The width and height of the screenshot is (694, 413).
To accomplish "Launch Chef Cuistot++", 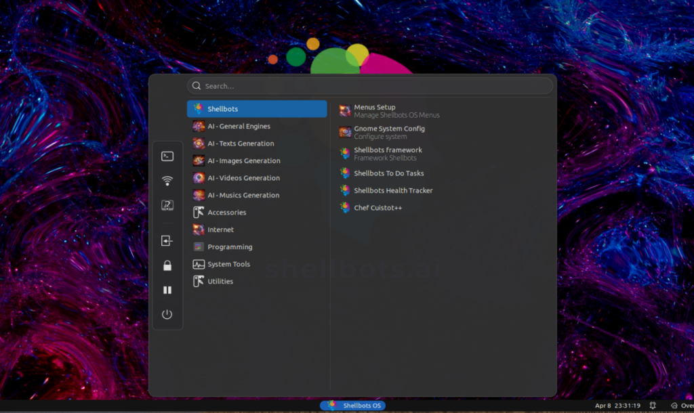I will click(377, 209).
